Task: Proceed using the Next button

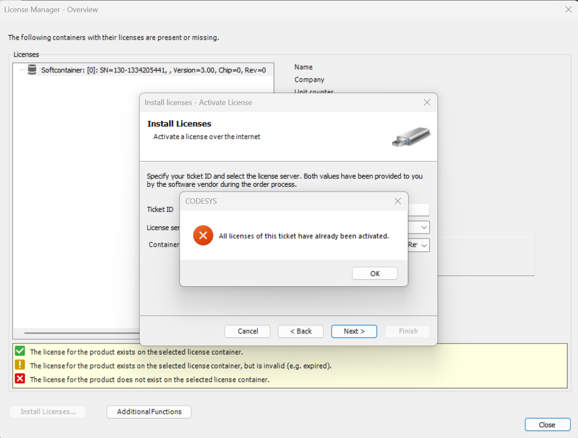Action: click(354, 331)
